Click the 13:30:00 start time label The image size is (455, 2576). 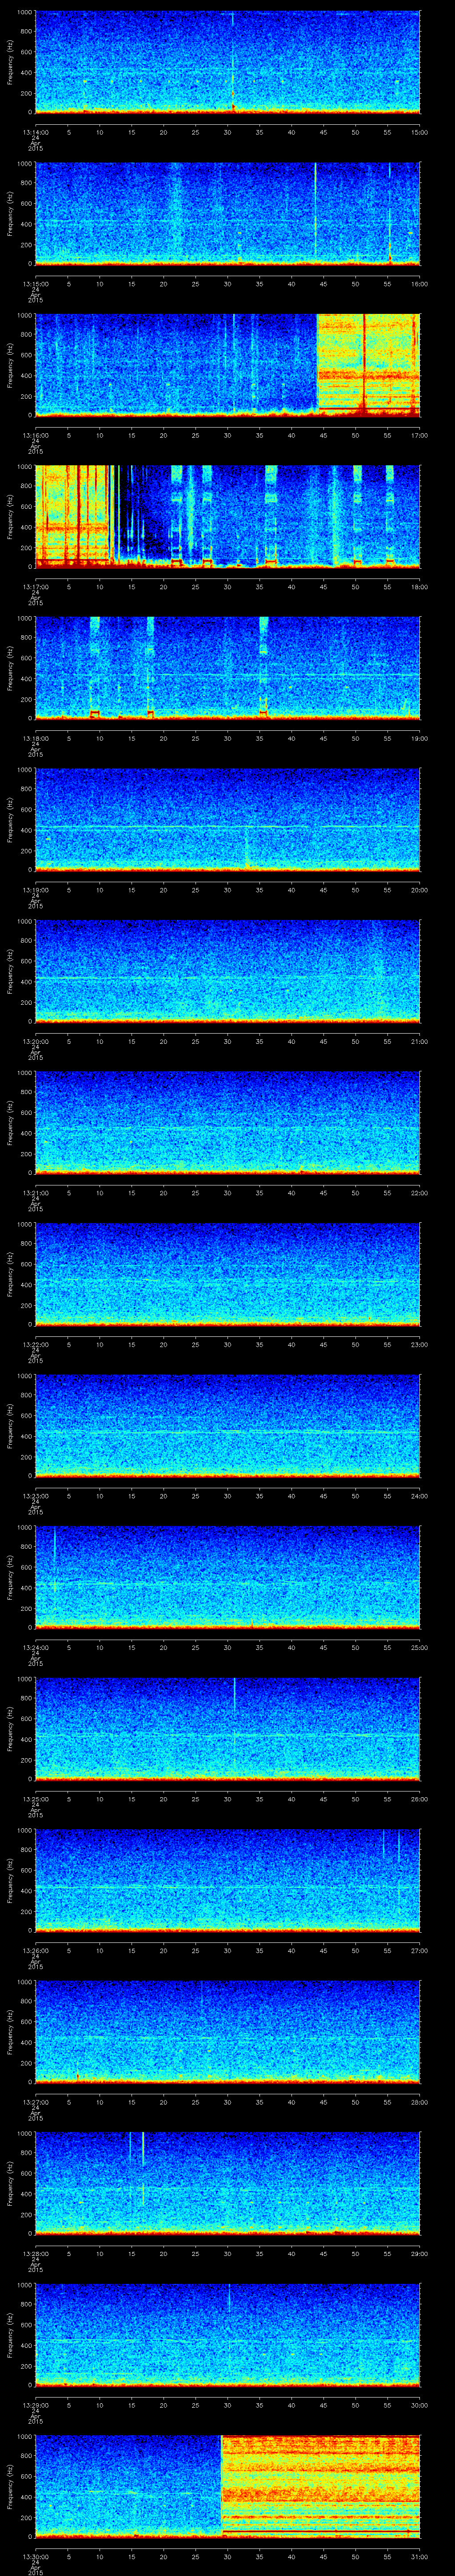tap(35, 2556)
